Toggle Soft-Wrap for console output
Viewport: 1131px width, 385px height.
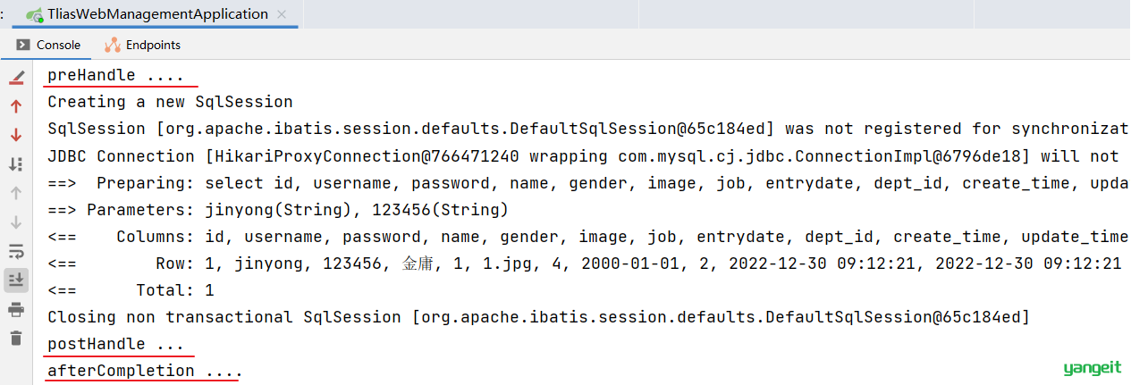(16, 251)
